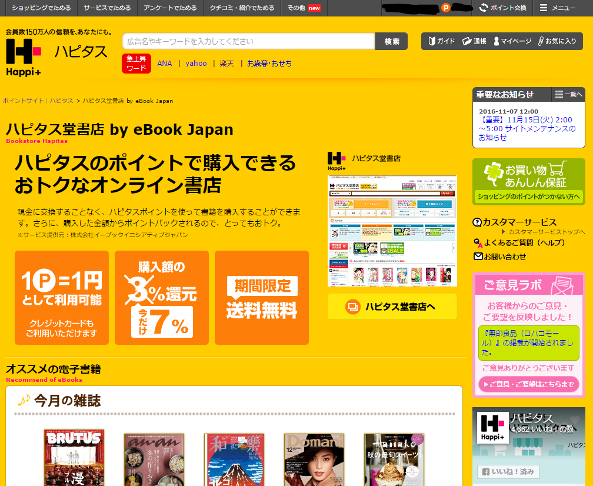
Task: Click the 重要なお知らせ heading
Action: pos(505,94)
